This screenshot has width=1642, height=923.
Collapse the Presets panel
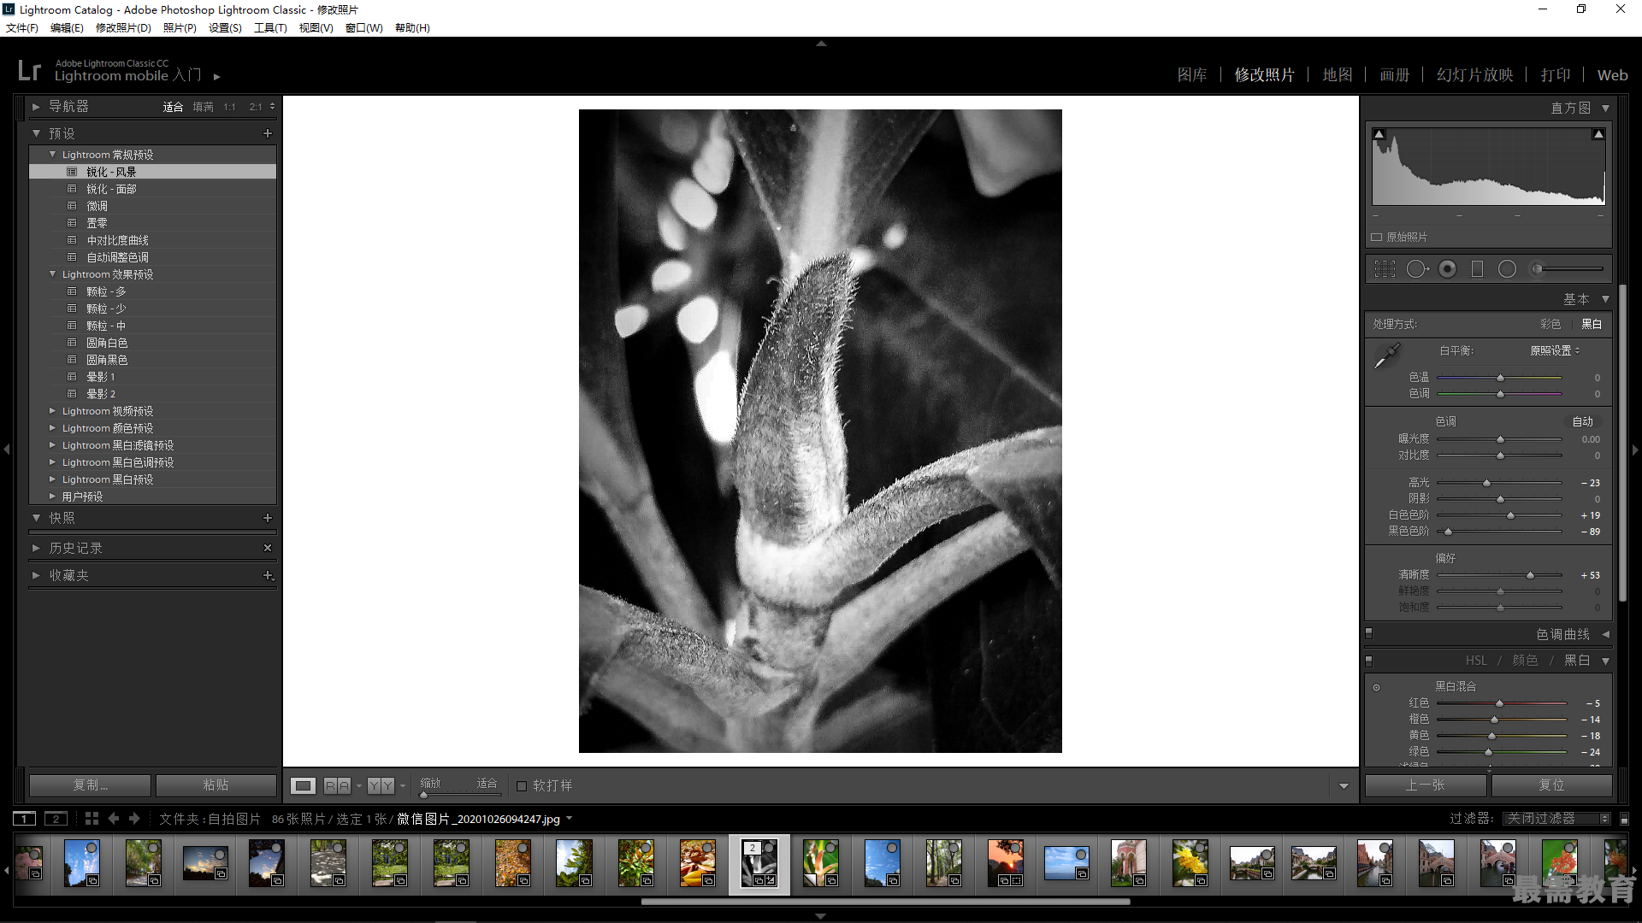pyautogui.click(x=36, y=133)
